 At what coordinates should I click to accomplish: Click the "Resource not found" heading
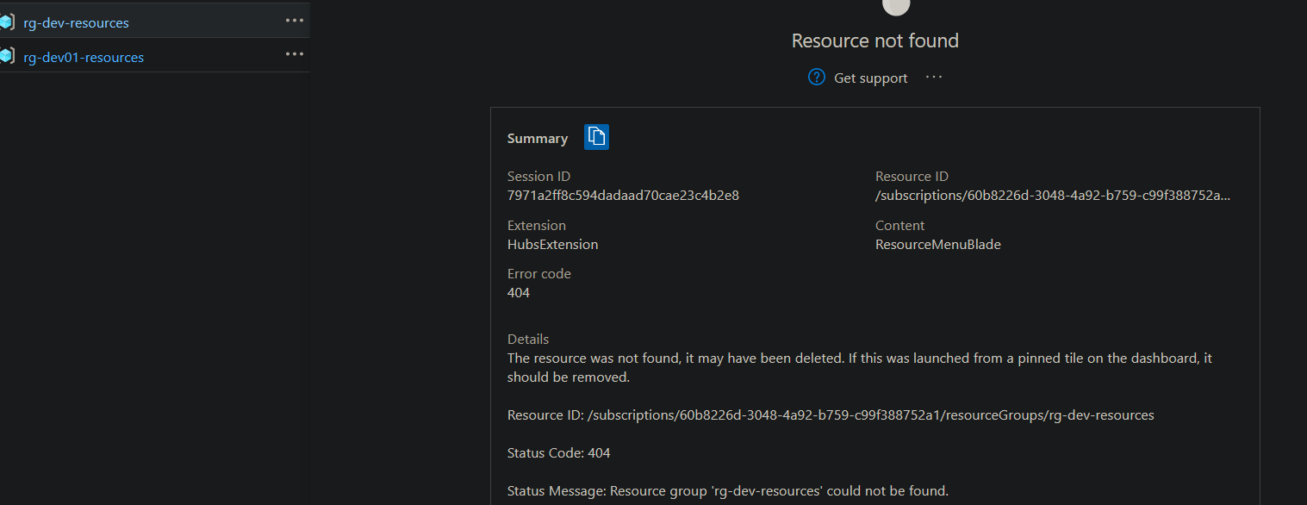[874, 41]
